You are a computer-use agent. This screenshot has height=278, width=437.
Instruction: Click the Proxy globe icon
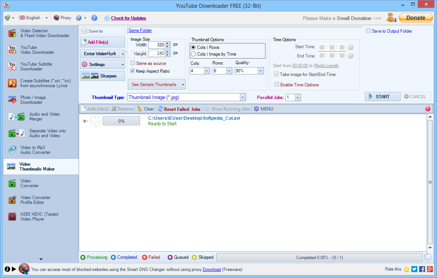pyautogui.click(x=56, y=18)
